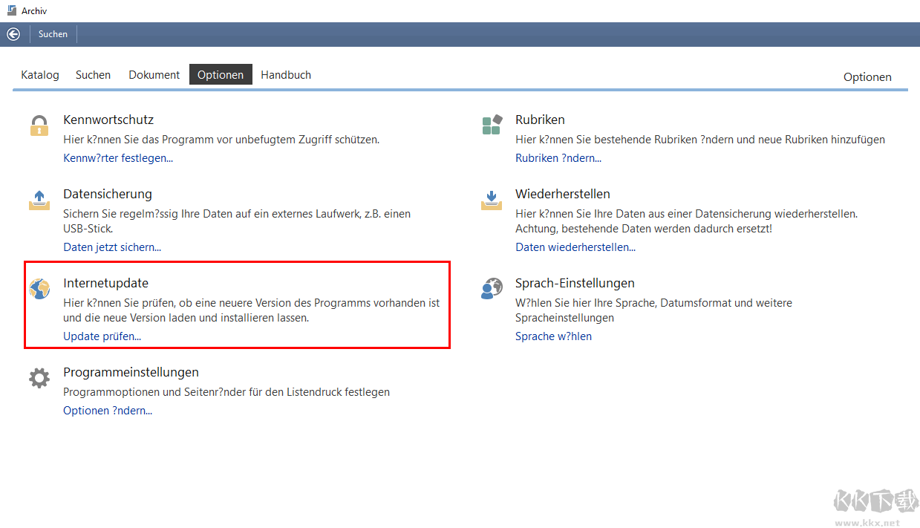The width and height of the screenshot is (920, 528).
Task: Click the Rubriken colored squares icon
Action: point(492,126)
